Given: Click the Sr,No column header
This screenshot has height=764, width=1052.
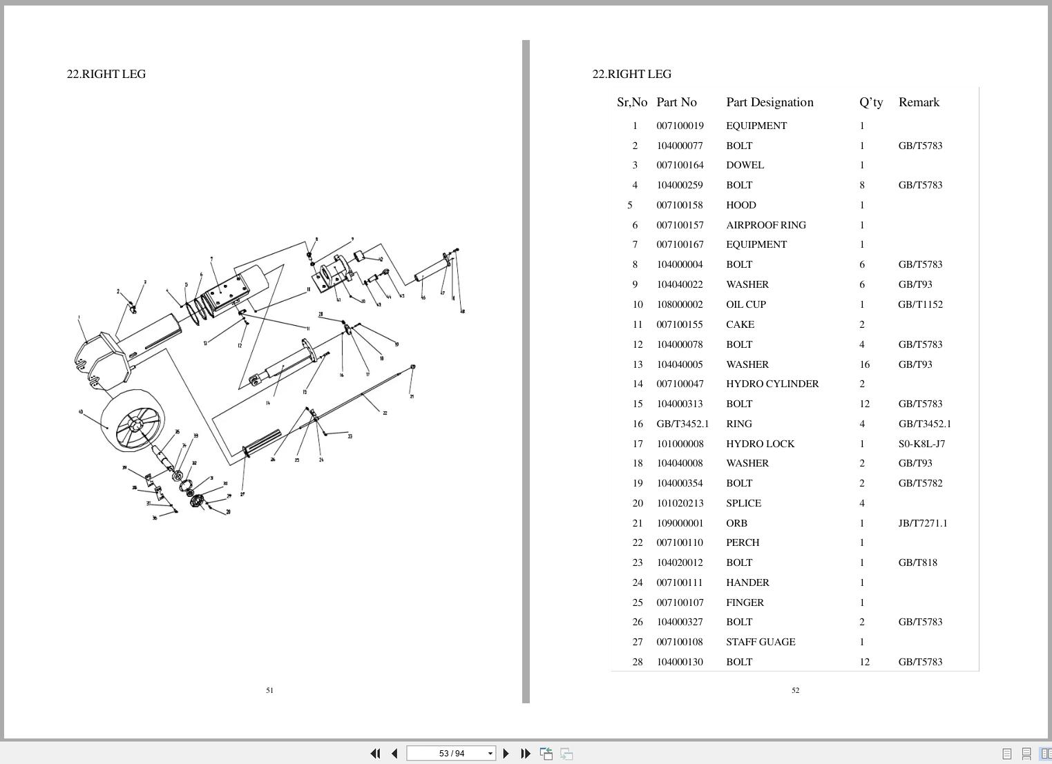Looking at the screenshot, I should 632,102.
